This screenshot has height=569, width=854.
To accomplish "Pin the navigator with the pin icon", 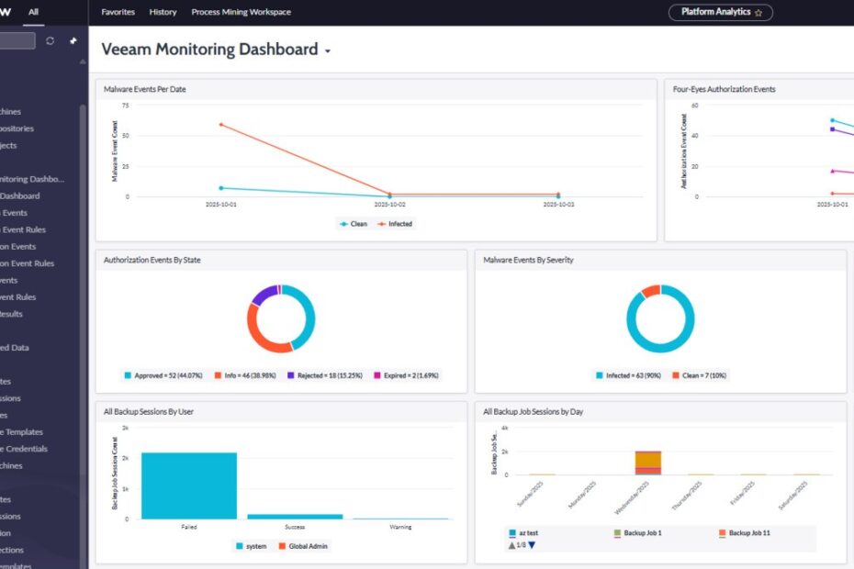I will tap(73, 41).
